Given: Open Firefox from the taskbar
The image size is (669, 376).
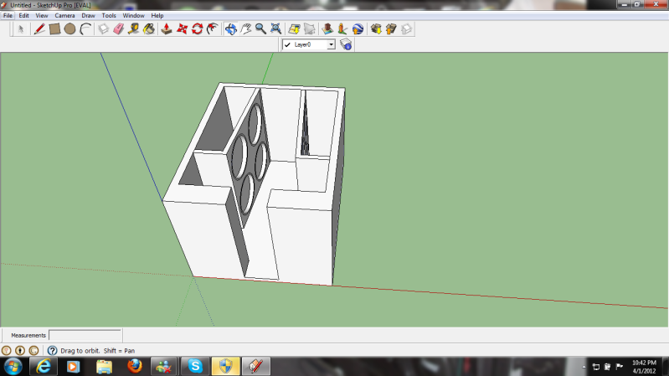Looking at the screenshot, I should coord(135,366).
